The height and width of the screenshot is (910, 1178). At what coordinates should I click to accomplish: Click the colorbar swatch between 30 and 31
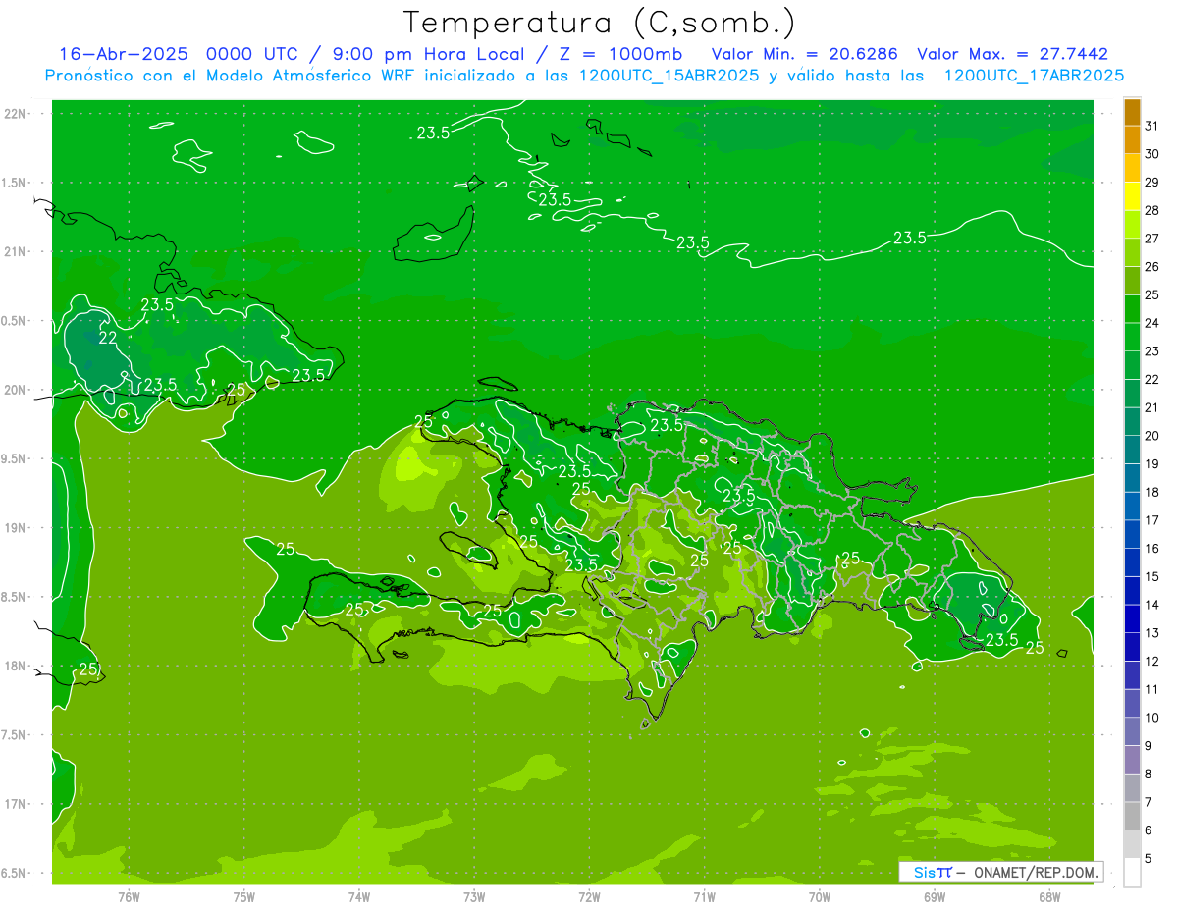pos(1132,140)
